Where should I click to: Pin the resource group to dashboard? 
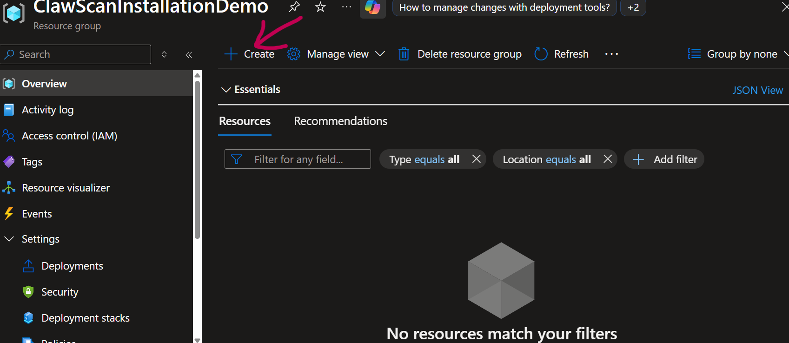pos(294,7)
